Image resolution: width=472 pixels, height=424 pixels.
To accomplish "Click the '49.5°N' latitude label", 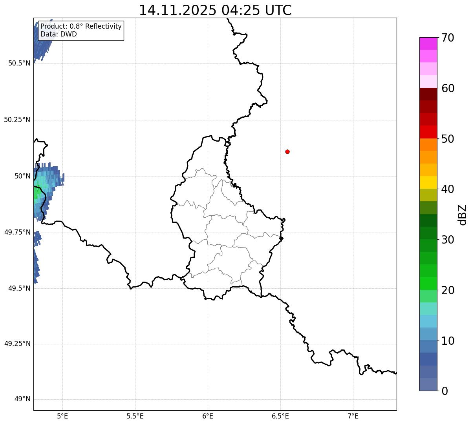I will point(19,288).
